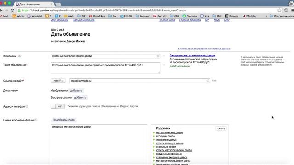This screenshot has height=165, width=294.
Task: Focus the Новые ключевые фразы text area
Action: click(99, 145)
